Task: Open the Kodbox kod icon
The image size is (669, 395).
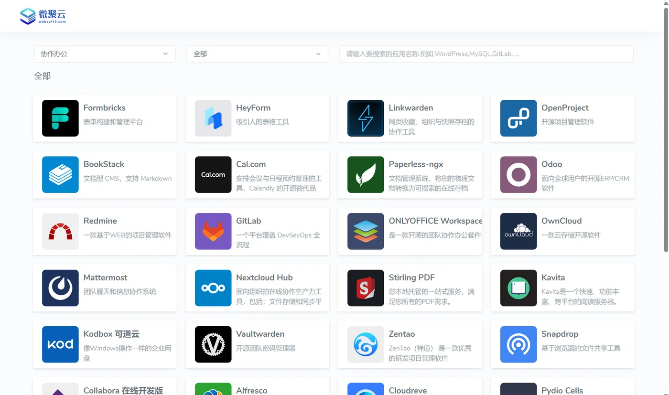Action: [x=60, y=344]
